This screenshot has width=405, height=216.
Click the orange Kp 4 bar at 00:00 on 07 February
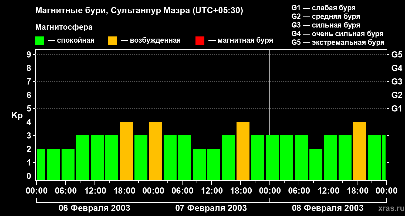pyautogui.click(x=156, y=151)
